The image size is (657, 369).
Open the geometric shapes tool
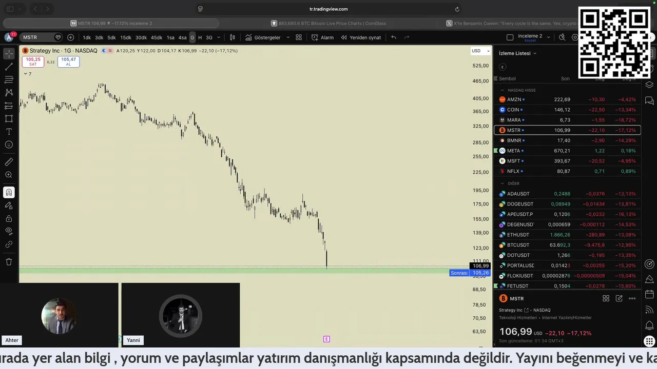(x=9, y=118)
